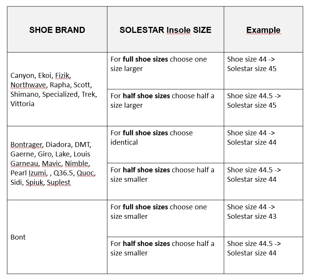Click the half sizes choose half a size larger cell
This screenshot has width=311, height=280.
165,108
